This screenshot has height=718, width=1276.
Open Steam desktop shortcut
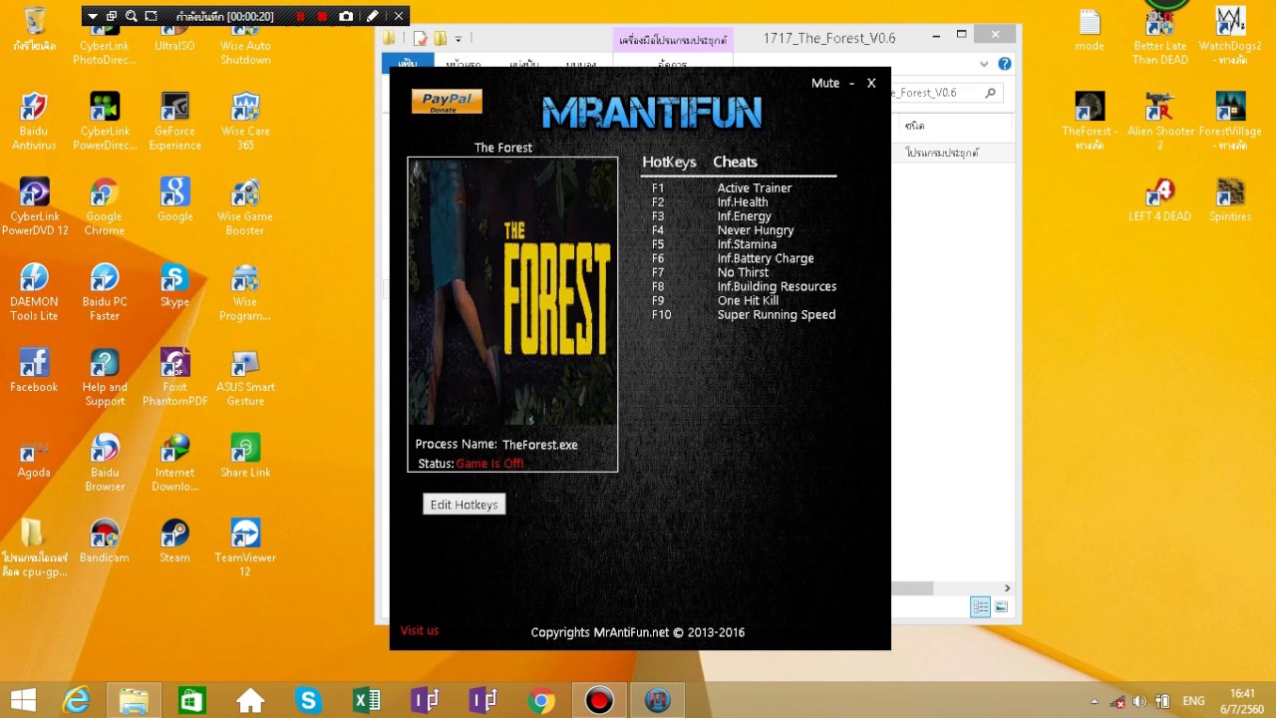pos(174,541)
